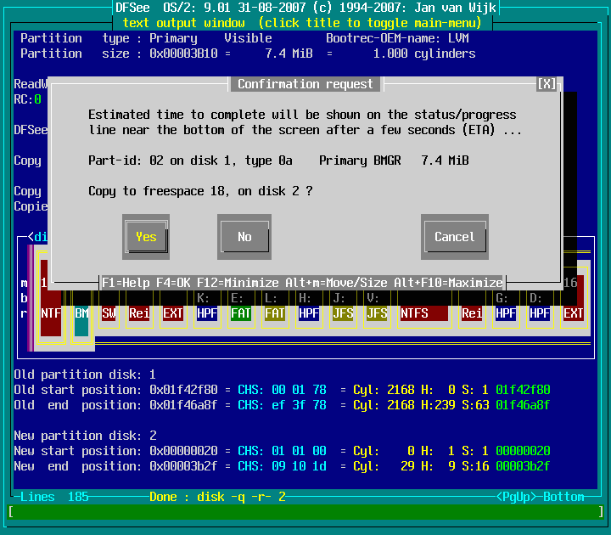Click the green command entry line at bottom

pos(305,512)
